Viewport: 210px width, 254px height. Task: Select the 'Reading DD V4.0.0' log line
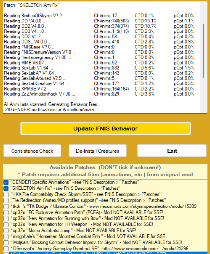click(x=99, y=21)
